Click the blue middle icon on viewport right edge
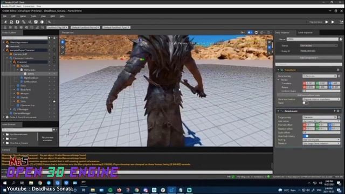 pos(270,47)
